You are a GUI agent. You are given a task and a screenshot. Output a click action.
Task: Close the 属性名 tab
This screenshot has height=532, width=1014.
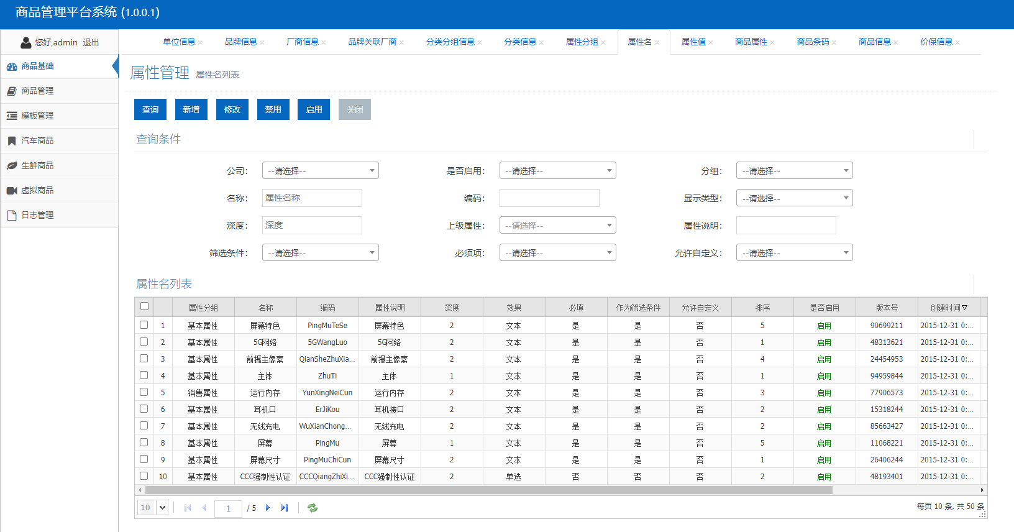pos(657,43)
